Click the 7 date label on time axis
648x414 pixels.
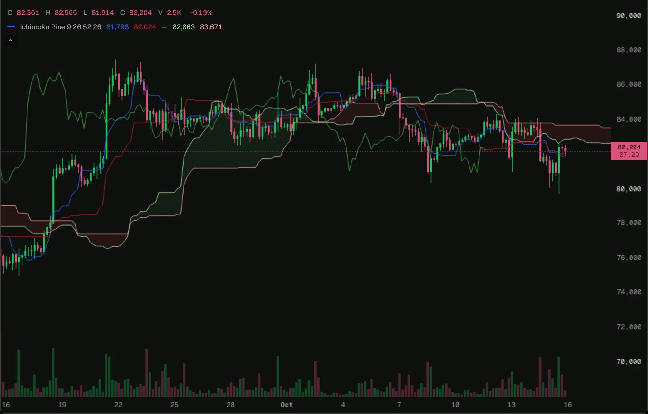coord(399,405)
